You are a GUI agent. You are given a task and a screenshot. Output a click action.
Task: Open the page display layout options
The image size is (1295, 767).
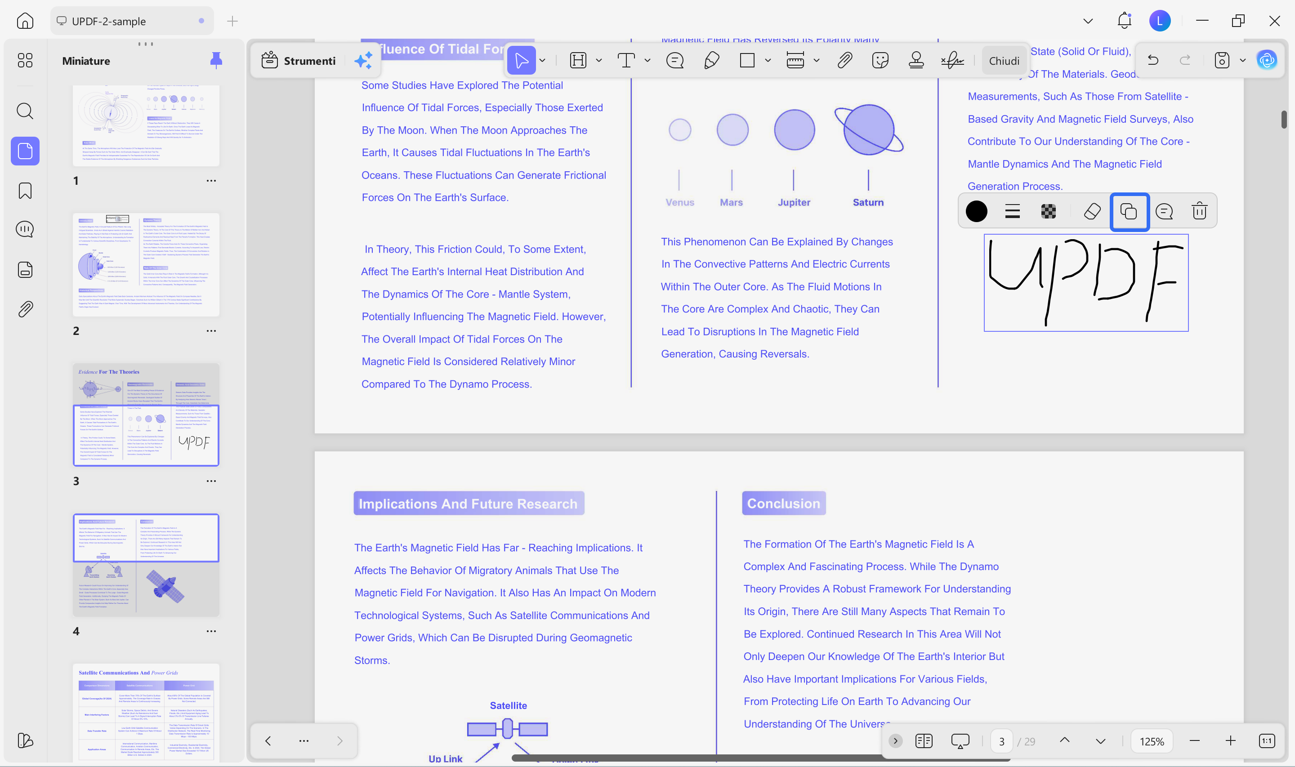pos(924,741)
